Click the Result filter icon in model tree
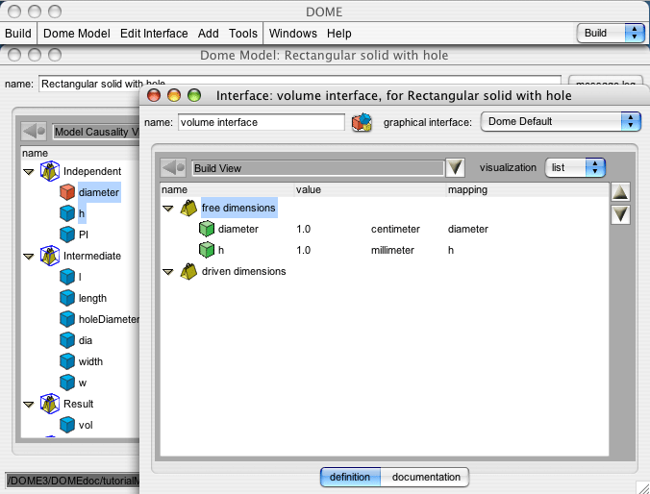This screenshot has height=494, width=650. 50,404
